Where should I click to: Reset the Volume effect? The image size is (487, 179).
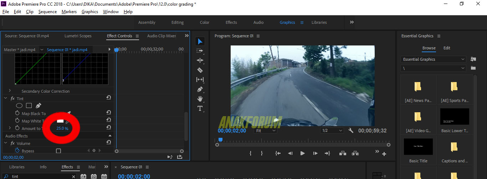tap(108, 142)
